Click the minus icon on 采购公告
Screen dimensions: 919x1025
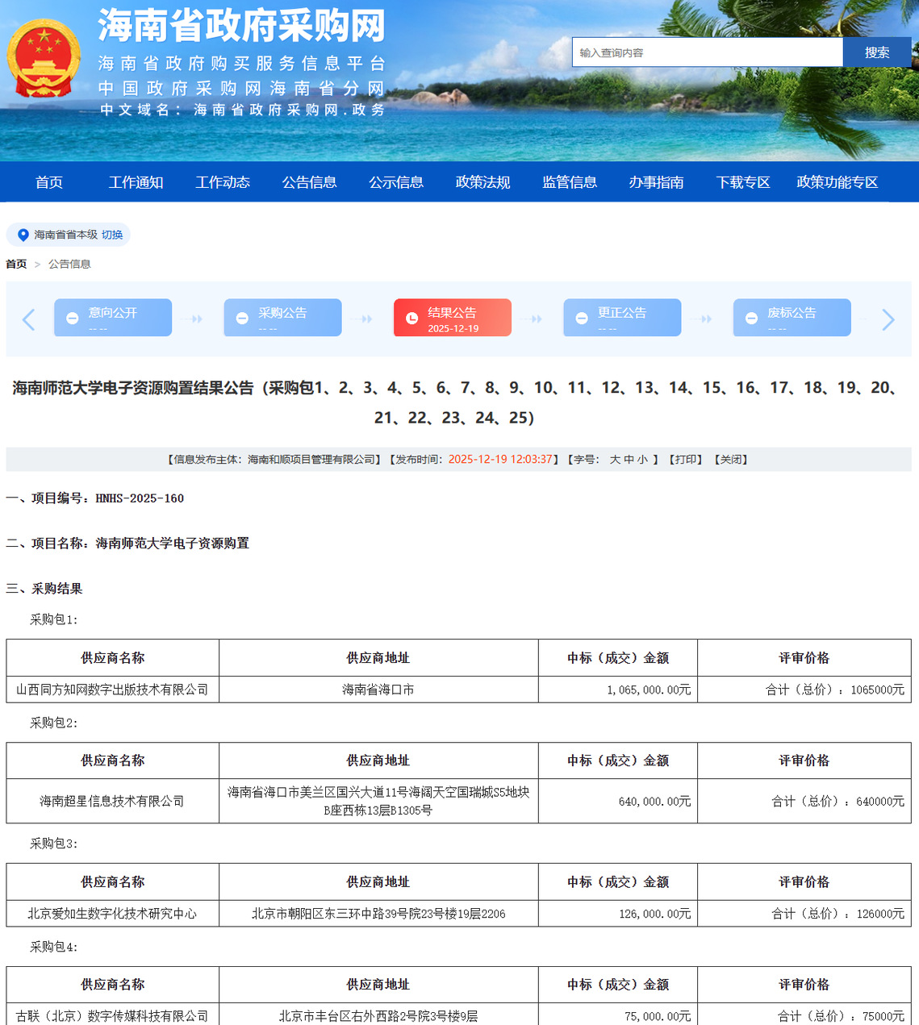tap(242, 319)
